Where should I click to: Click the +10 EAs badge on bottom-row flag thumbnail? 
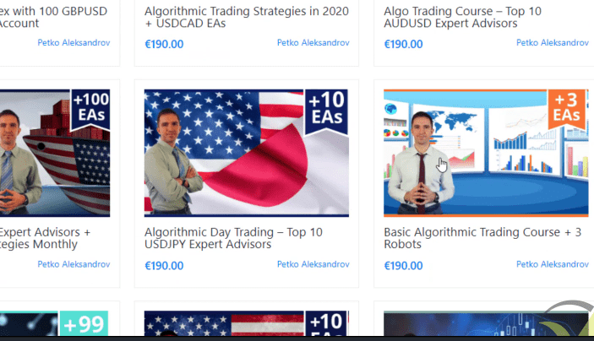[x=326, y=323]
